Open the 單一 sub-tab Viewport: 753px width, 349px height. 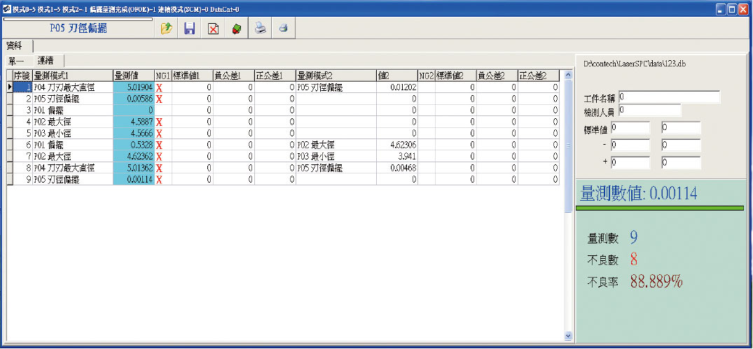pyautogui.click(x=16, y=61)
